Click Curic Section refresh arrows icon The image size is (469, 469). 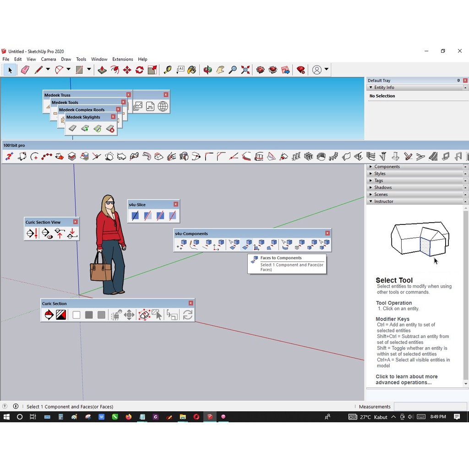pos(188,315)
